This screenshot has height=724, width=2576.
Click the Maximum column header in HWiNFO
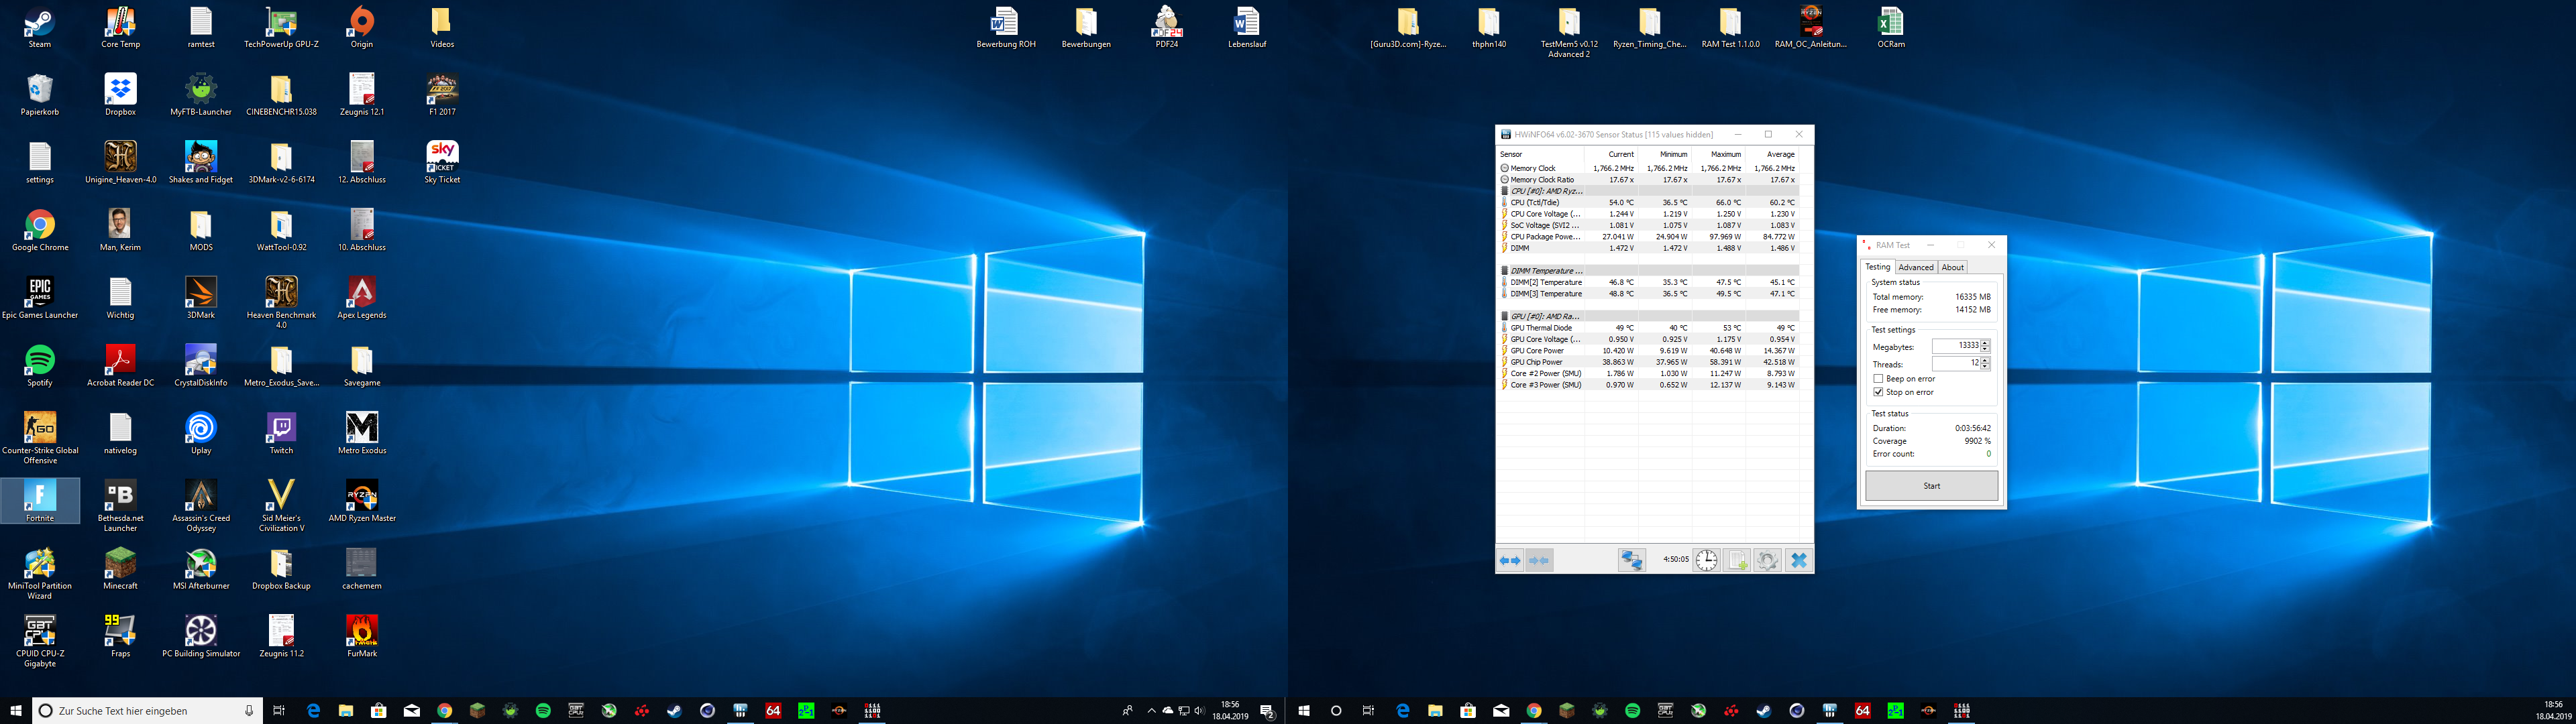pos(1726,154)
